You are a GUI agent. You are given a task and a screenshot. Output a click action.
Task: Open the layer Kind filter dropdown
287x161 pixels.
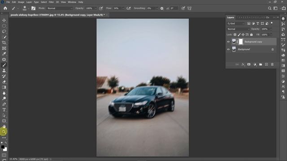[236, 24]
